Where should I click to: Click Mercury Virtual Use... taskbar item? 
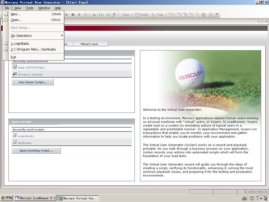78,198
